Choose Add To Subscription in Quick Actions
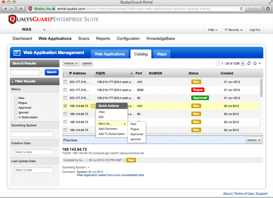 coord(112,134)
